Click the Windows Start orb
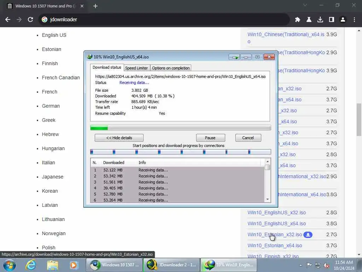 (x=10, y=265)
